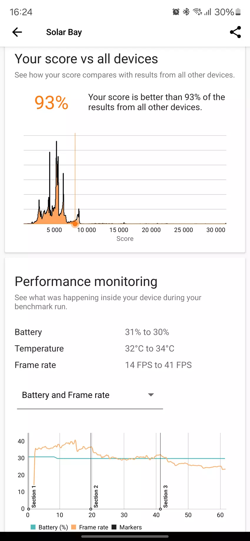Click the dropdown arrow beside chart selector

pos(151,395)
